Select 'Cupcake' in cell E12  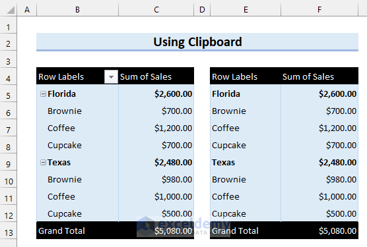click(x=246, y=213)
